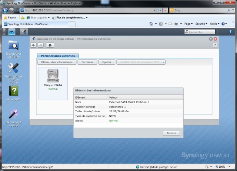
Task: Click in the browser address bar
Action: point(89,10)
